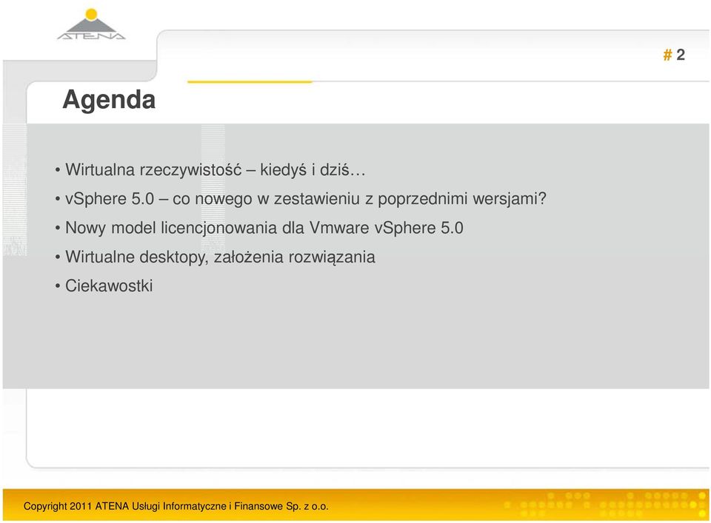This screenshot has width=711, height=523.
Task: Click the ATENA logo
Action: pyautogui.click(x=91, y=24)
